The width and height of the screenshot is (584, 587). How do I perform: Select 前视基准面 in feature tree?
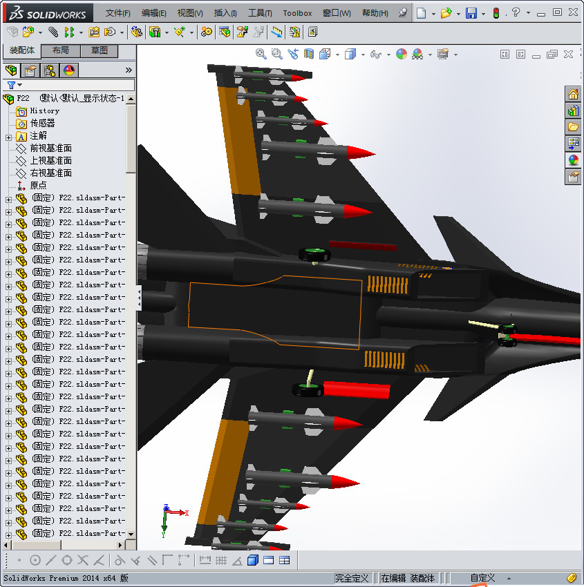point(51,148)
